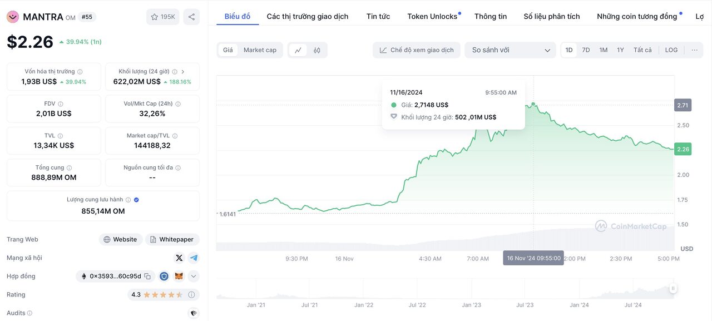Screen dimensions: 712x321
Task: Click the 622,02M US$ volume value
Action: point(137,82)
